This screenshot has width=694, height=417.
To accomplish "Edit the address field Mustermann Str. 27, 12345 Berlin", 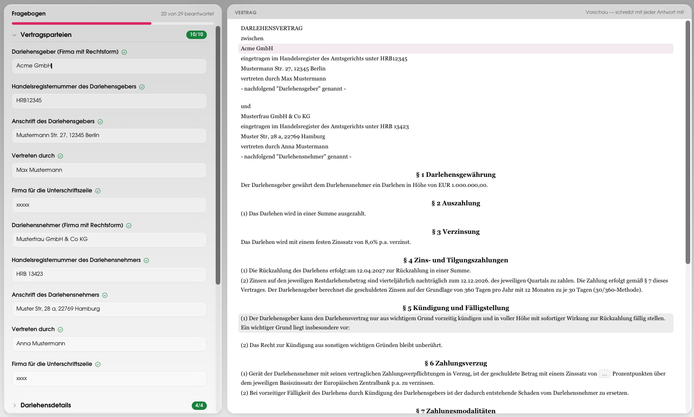I will point(109,136).
